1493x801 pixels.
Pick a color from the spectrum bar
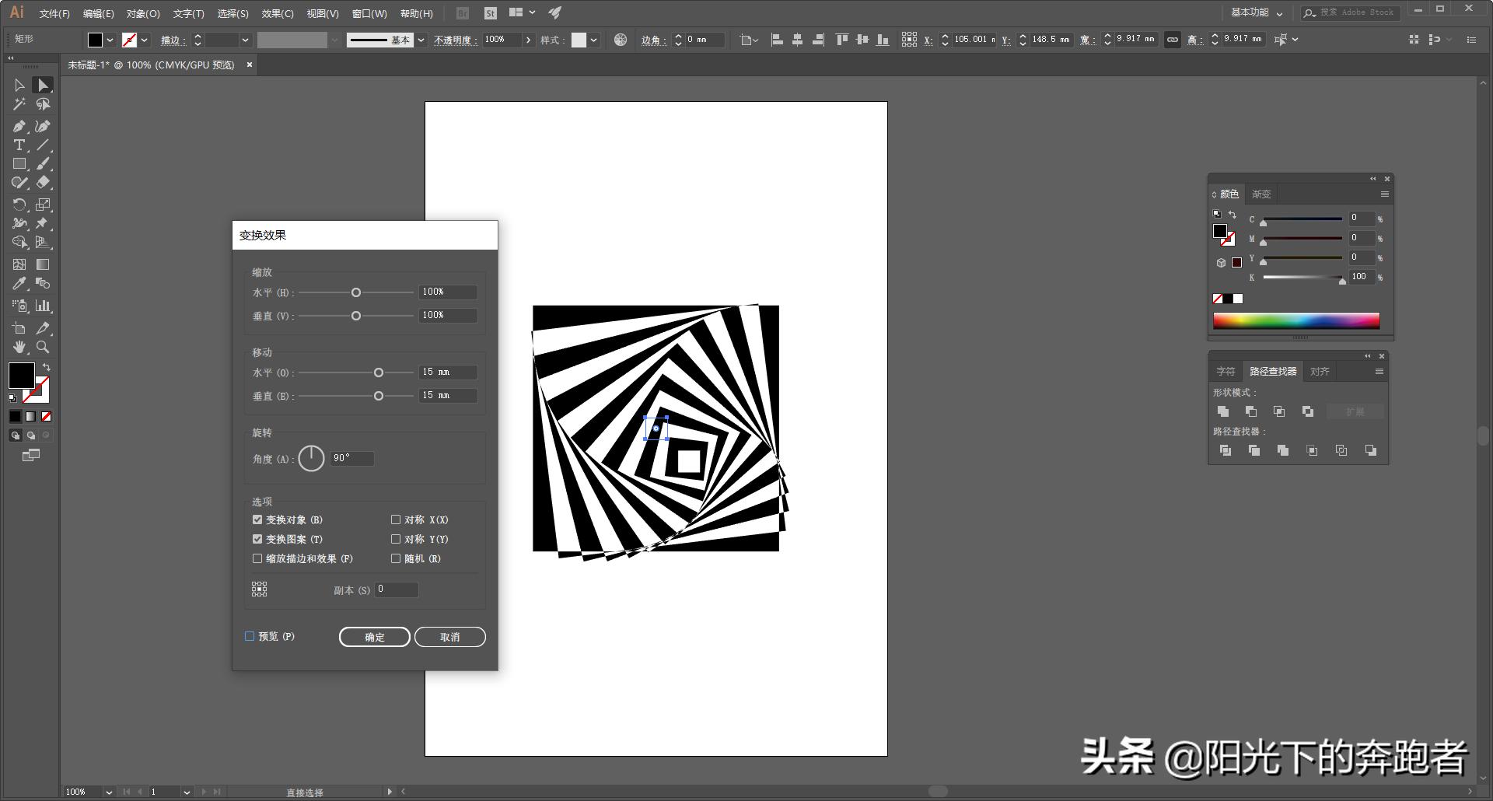tap(1295, 320)
